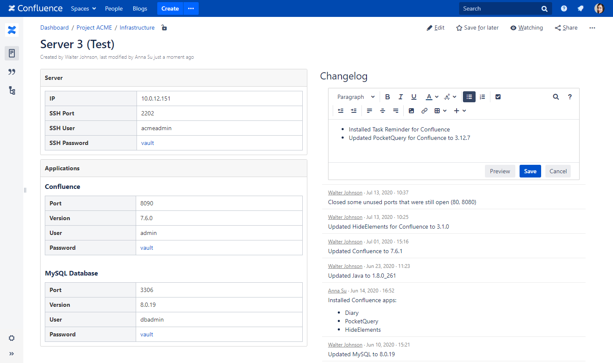Share this page
The height and width of the screenshot is (363, 613).
click(566, 27)
